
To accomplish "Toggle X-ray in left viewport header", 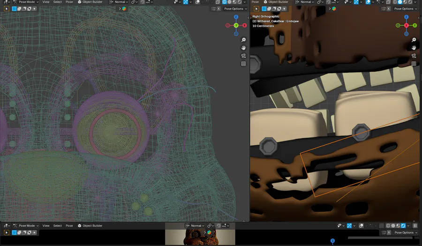I will tap(218, 2).
